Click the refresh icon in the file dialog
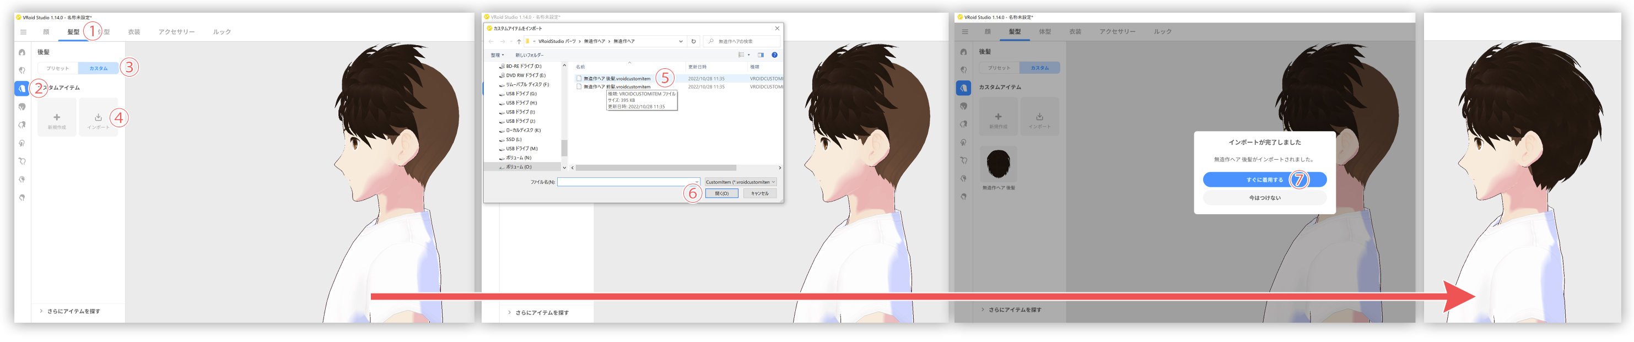 693,41
